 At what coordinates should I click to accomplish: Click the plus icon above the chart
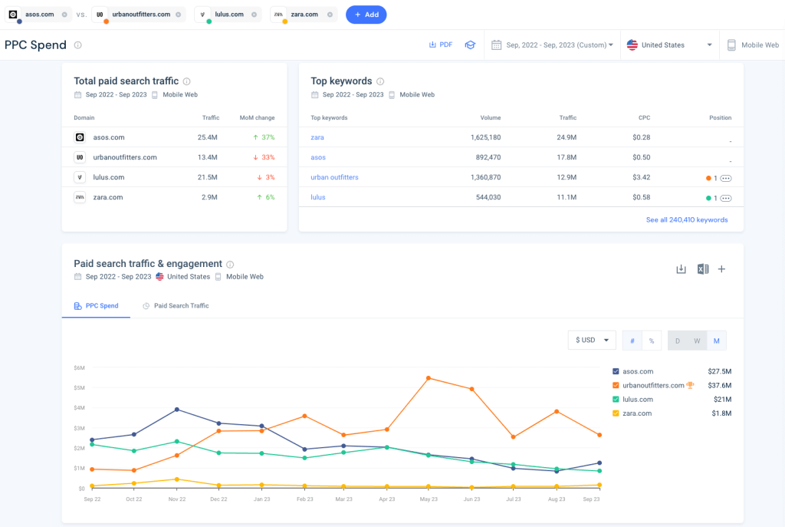coord(721,269)
